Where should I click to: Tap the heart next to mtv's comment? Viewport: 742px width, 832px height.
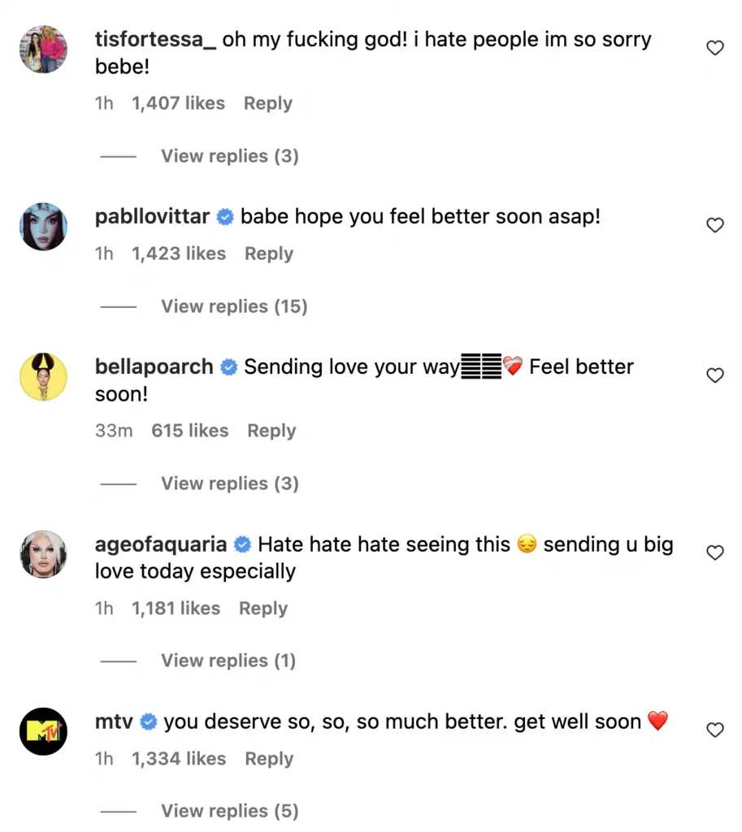[715, 730]
